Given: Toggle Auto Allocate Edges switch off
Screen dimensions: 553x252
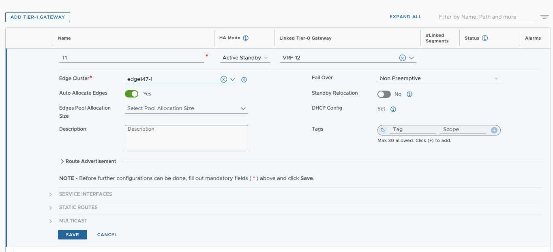Looking at the screenshot, I should pyautogui.click(x=131, y=94).
